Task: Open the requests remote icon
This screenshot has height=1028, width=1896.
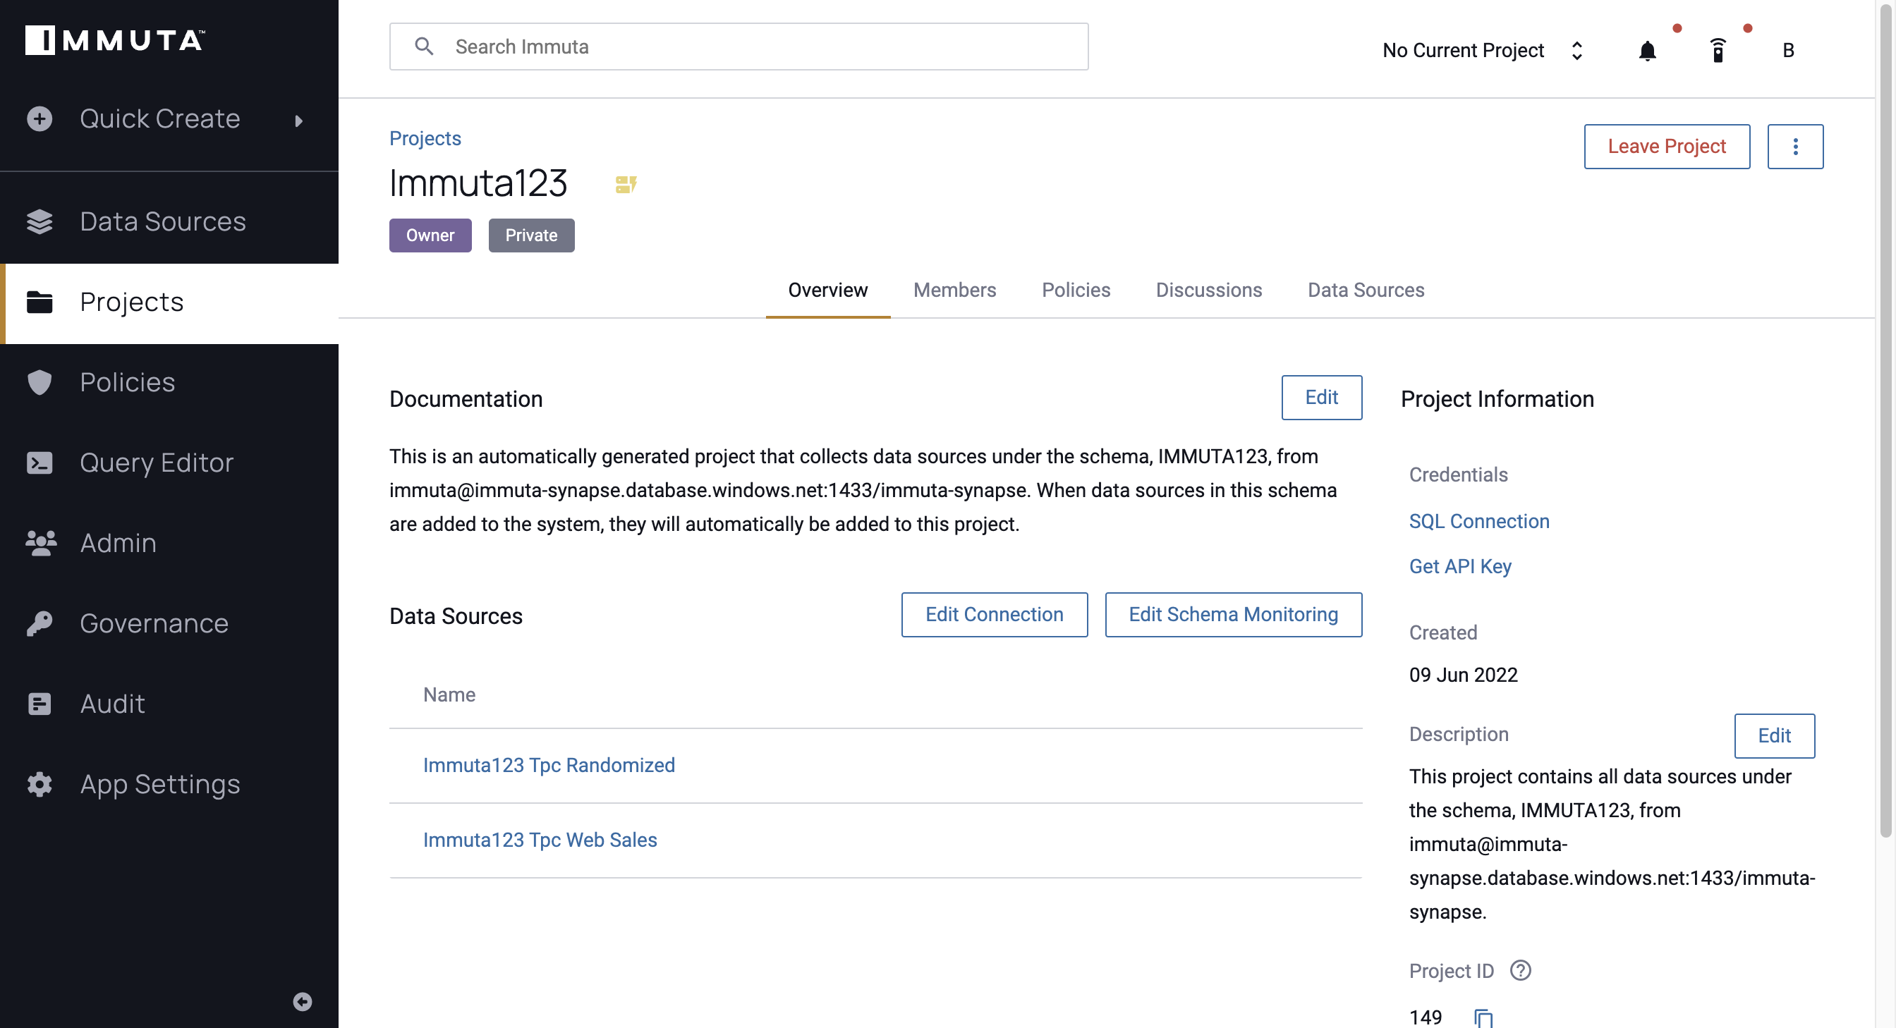Action: (1718, 50)
